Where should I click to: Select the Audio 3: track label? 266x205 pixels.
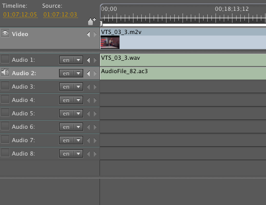(x=23, y=87)
